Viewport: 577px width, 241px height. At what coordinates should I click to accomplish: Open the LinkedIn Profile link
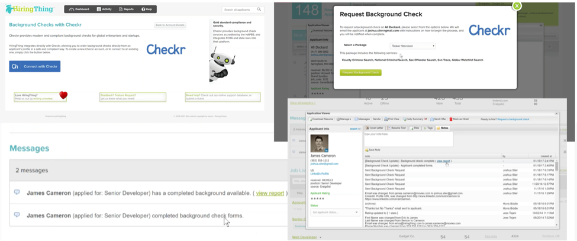click(320, 173)
